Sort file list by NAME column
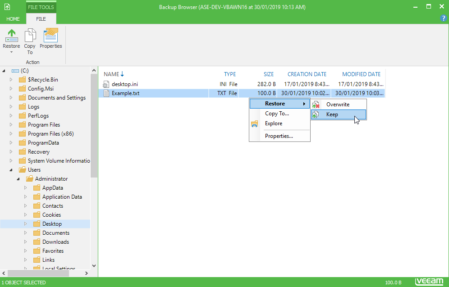Image resolution: width=449 pixels, height=287 pixels. point(111,74)
